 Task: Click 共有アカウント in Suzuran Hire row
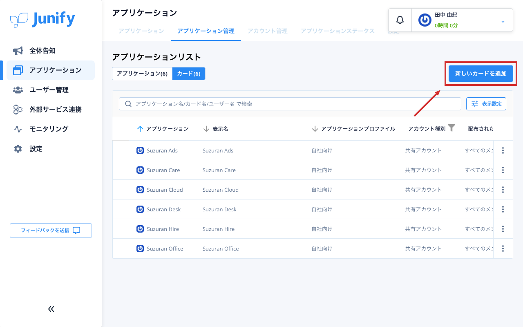tap(424, 229)
